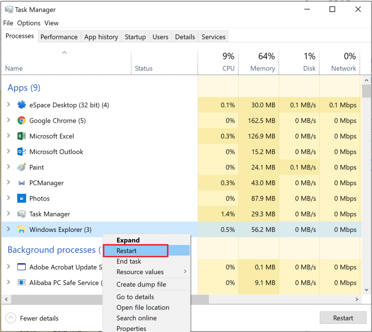Choose Restart in the context menu
This screenshot has width=372, height=332.
(147, 251)
